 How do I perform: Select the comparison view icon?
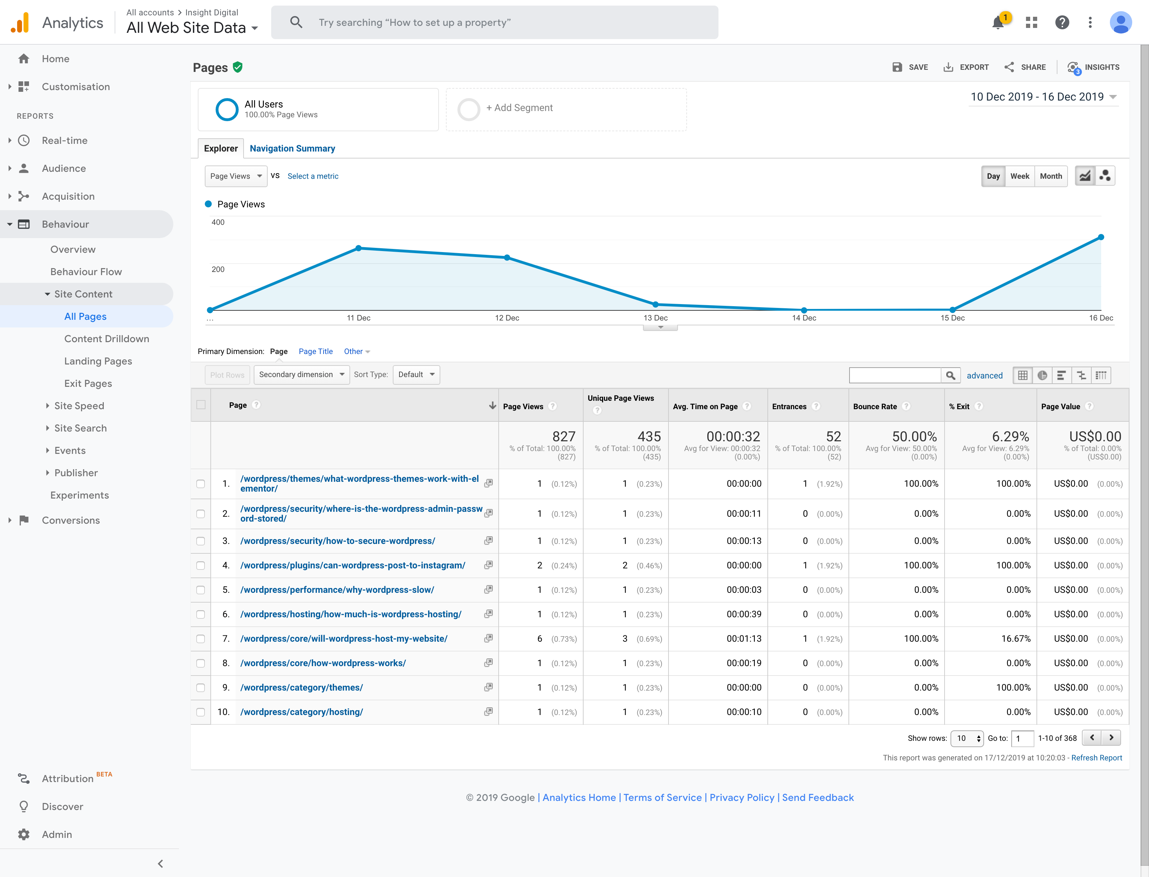click(1081, 375)
